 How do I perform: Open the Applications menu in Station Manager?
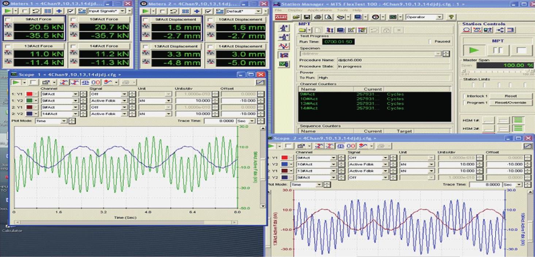tap(320, 10)
